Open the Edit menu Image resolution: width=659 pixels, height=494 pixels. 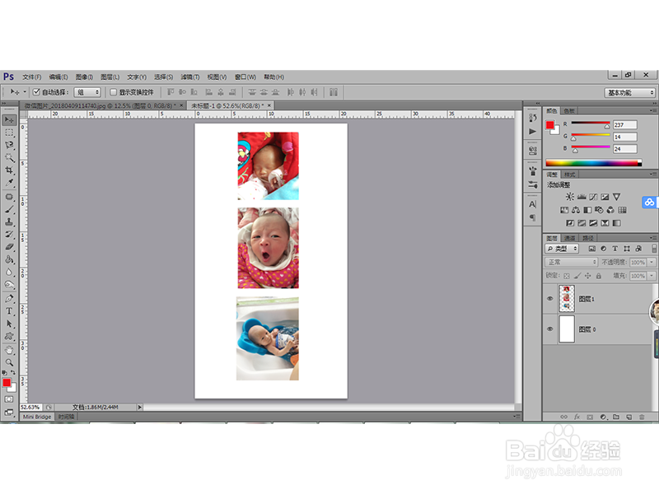point(58,77)
